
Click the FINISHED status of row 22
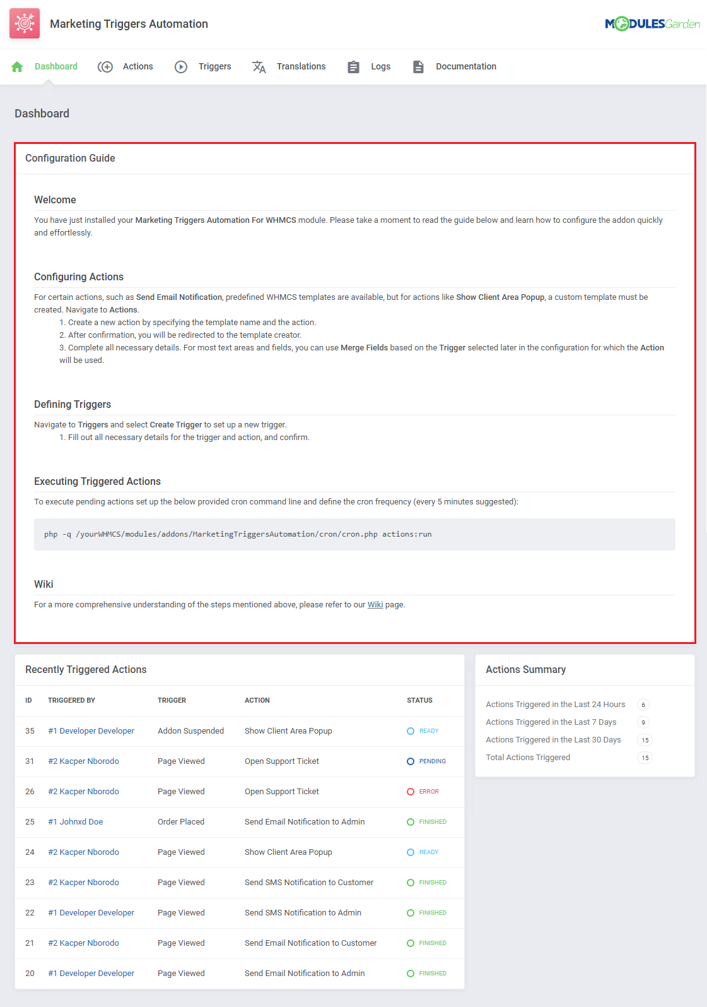[426, 912]
